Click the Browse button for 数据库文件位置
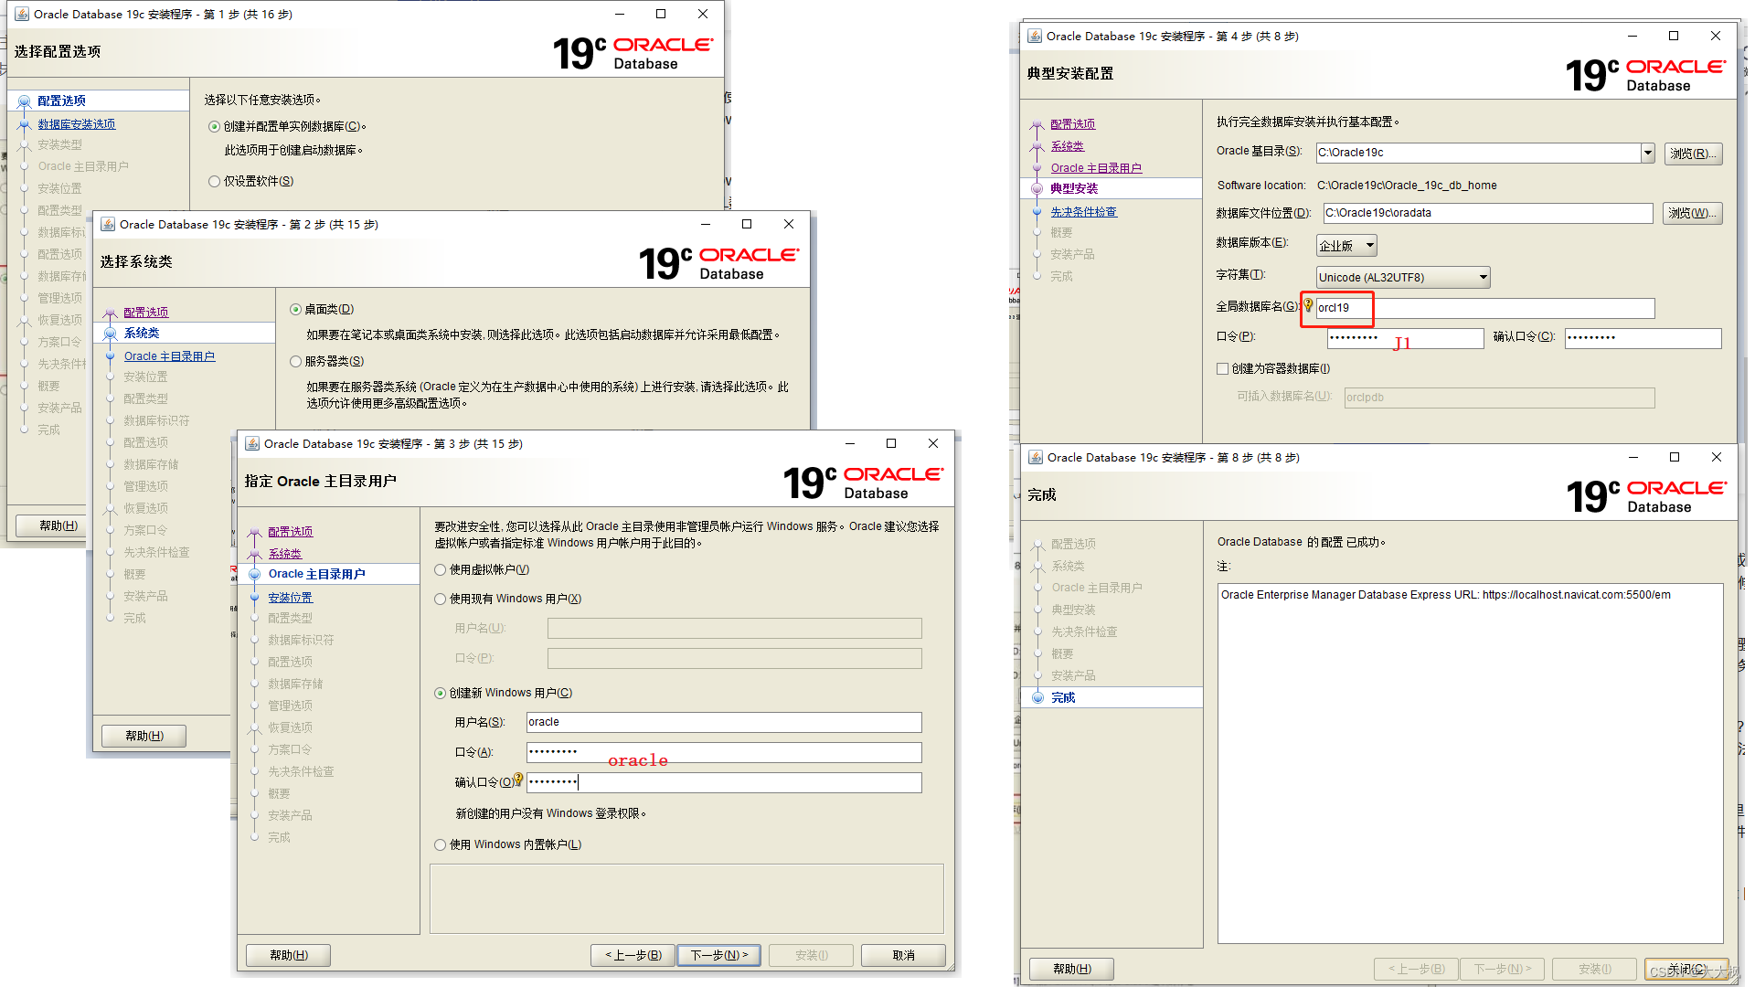 pyautogui.click(x=1694, y=213)
